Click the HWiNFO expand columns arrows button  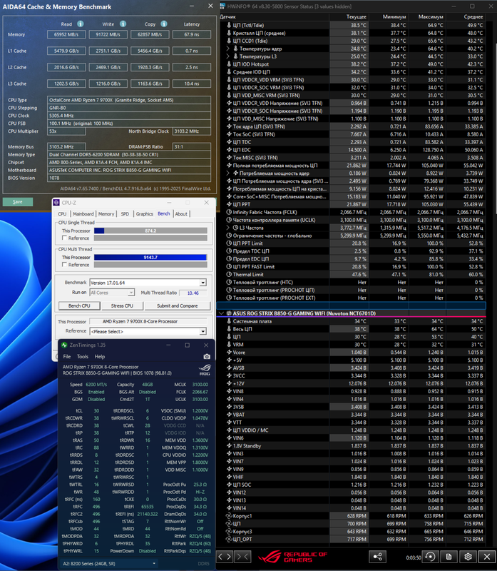click(x=225, y=557)
